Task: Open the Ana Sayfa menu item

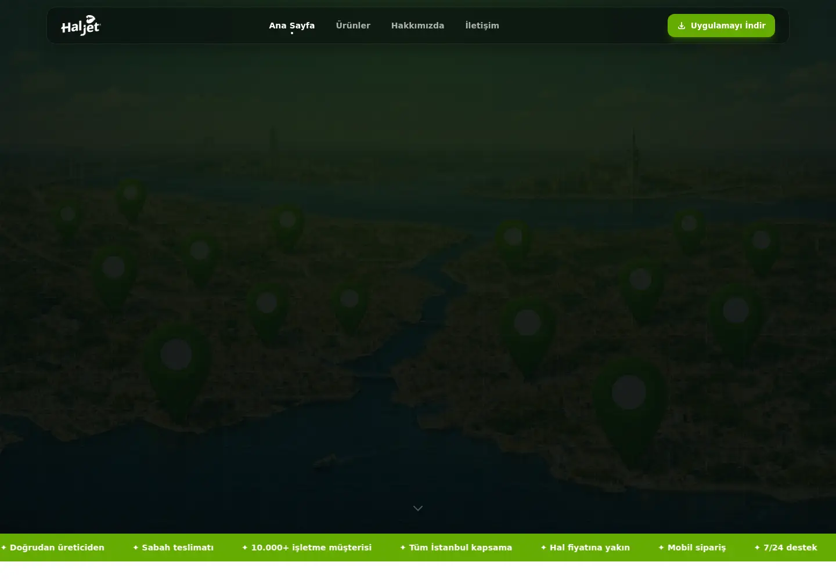Action: pos(291,26)
